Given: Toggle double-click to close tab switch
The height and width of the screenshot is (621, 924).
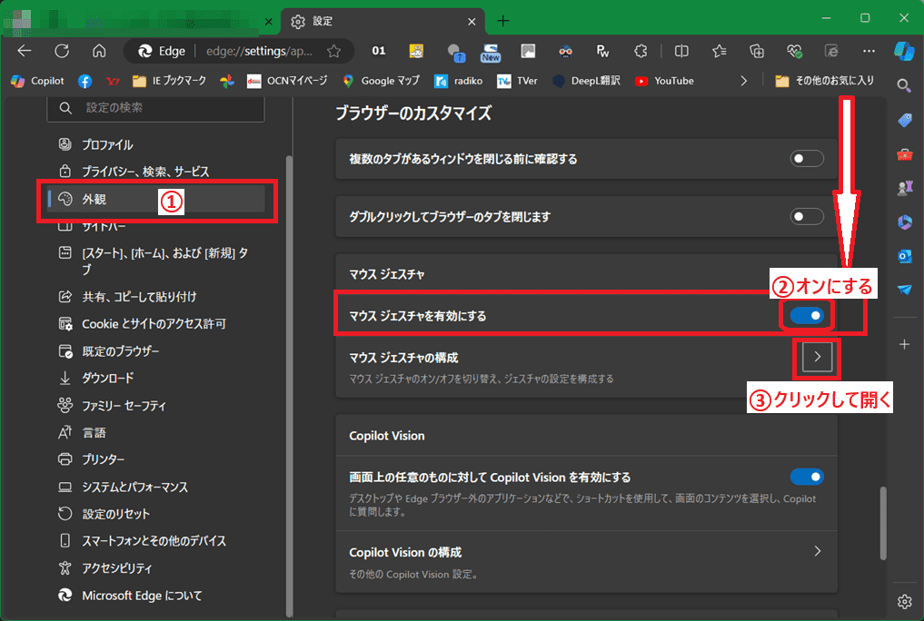Looking at the screenshot, I should tap(807, 217).
